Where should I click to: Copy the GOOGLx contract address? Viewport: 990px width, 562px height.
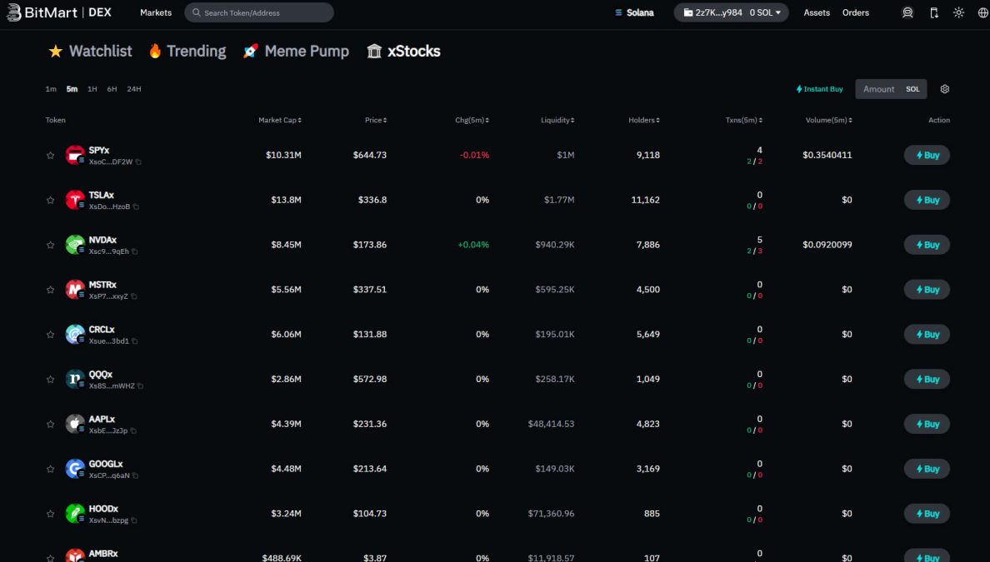pyautogui.click(x=135, y=475)
